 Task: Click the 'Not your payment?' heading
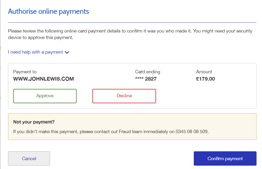[34, 122]
